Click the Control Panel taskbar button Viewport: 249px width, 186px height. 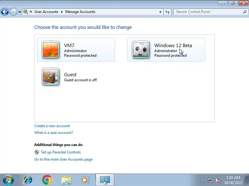pyautogui.click(x=105, y=180)
